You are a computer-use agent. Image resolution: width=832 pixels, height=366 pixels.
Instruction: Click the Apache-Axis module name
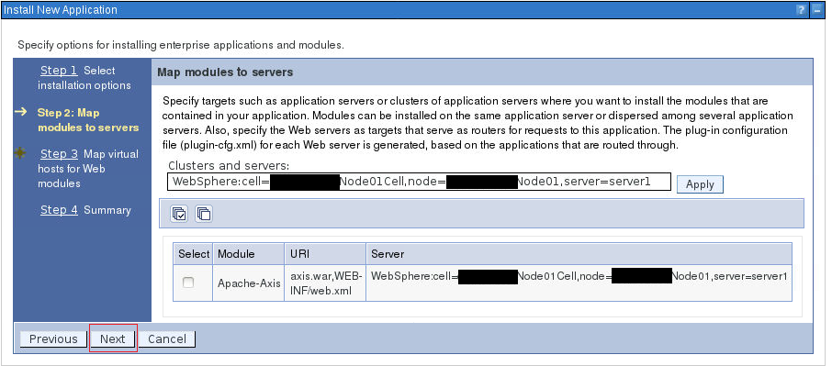pos(249,283)
